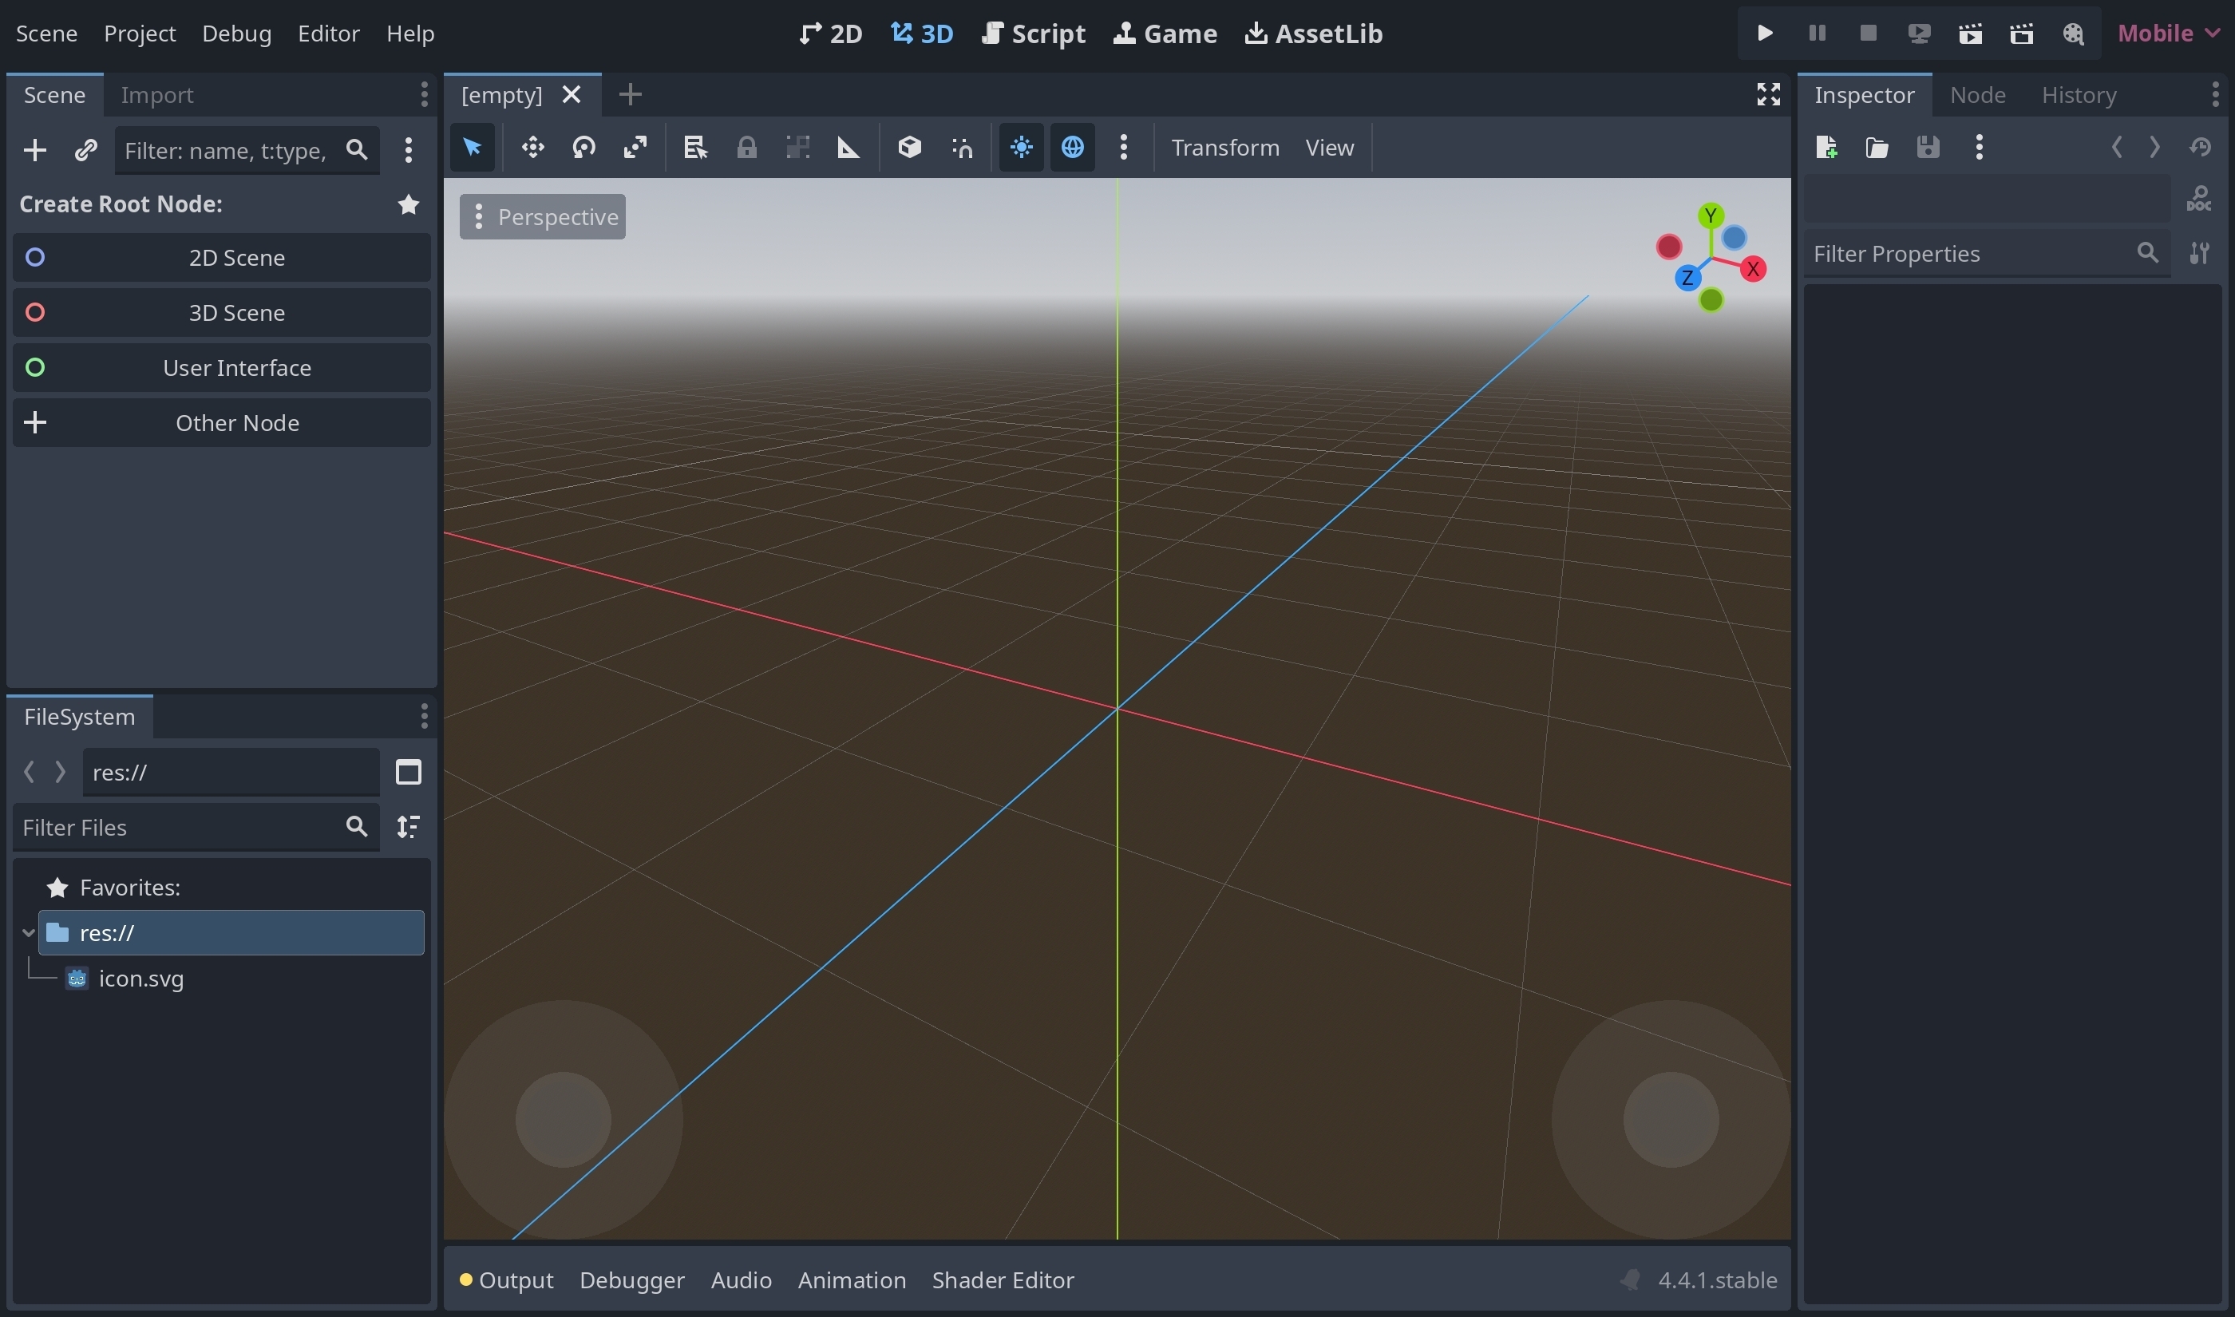2235x1317 pixels.
Task: Open the Mobile renderer dropdown
Action: pyautogui.click(x=2169, y=34)
